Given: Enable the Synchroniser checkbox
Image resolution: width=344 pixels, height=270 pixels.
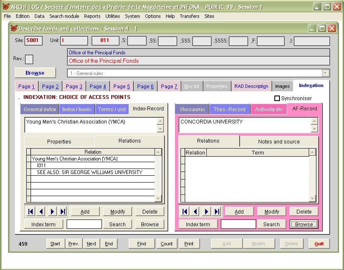Looking at the screenshot, I should coord(277,98).
